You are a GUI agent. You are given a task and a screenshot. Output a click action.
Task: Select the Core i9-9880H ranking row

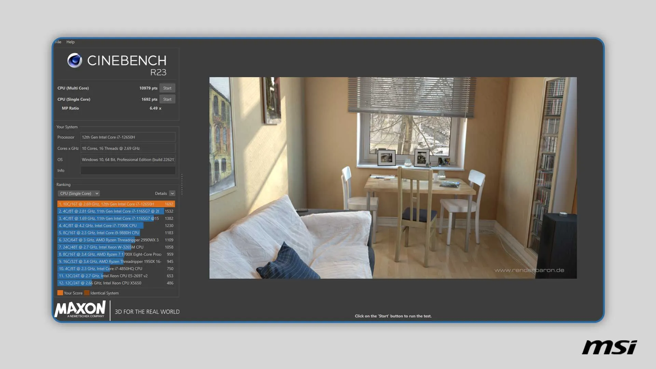116,233
